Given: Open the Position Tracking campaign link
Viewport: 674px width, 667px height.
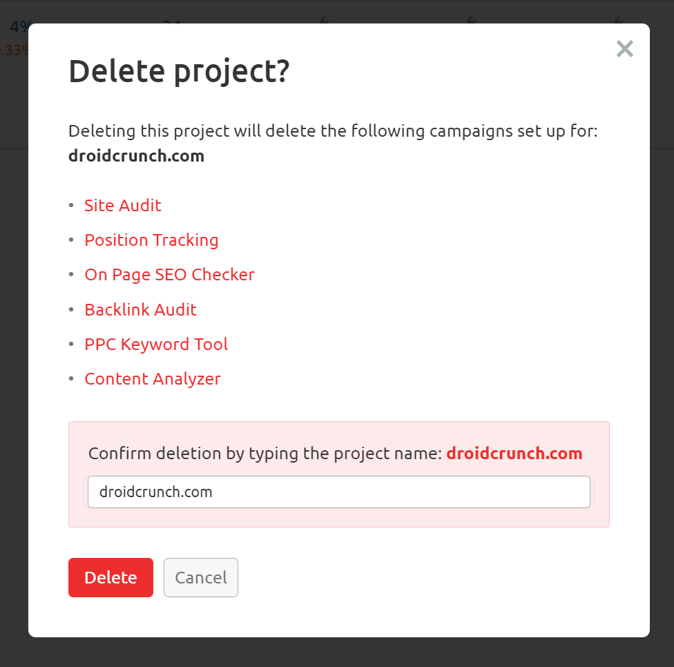Looking at the screenshot, I should (151, 240).
